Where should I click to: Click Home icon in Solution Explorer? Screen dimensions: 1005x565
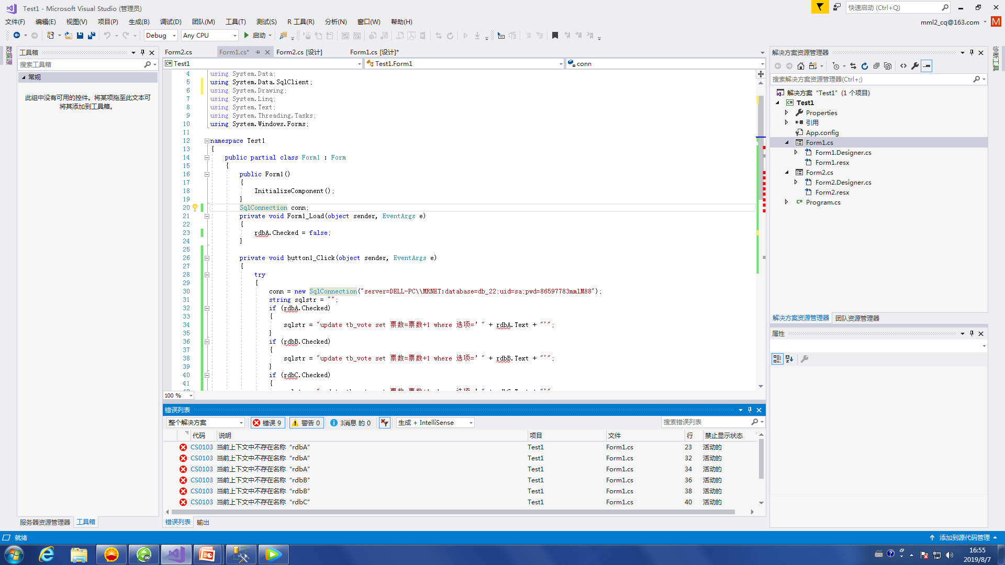click(801, 66)
